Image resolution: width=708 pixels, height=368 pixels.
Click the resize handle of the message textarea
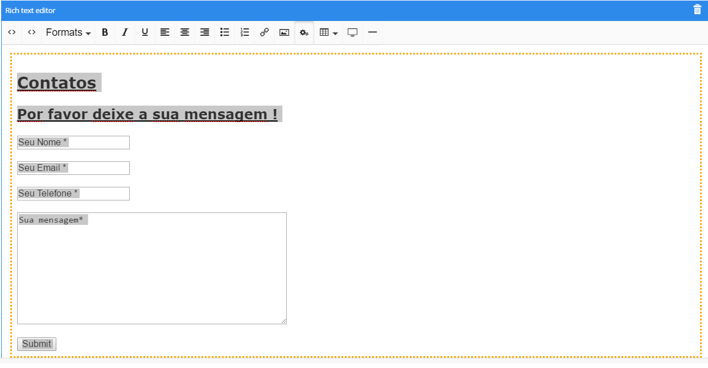(283, 321)
